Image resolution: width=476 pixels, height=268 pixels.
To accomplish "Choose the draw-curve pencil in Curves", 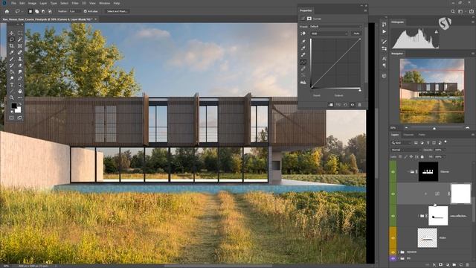I will pyautogui.click(x=303, y=68).
